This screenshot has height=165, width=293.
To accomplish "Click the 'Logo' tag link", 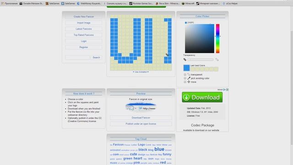I will coord(141,145).
